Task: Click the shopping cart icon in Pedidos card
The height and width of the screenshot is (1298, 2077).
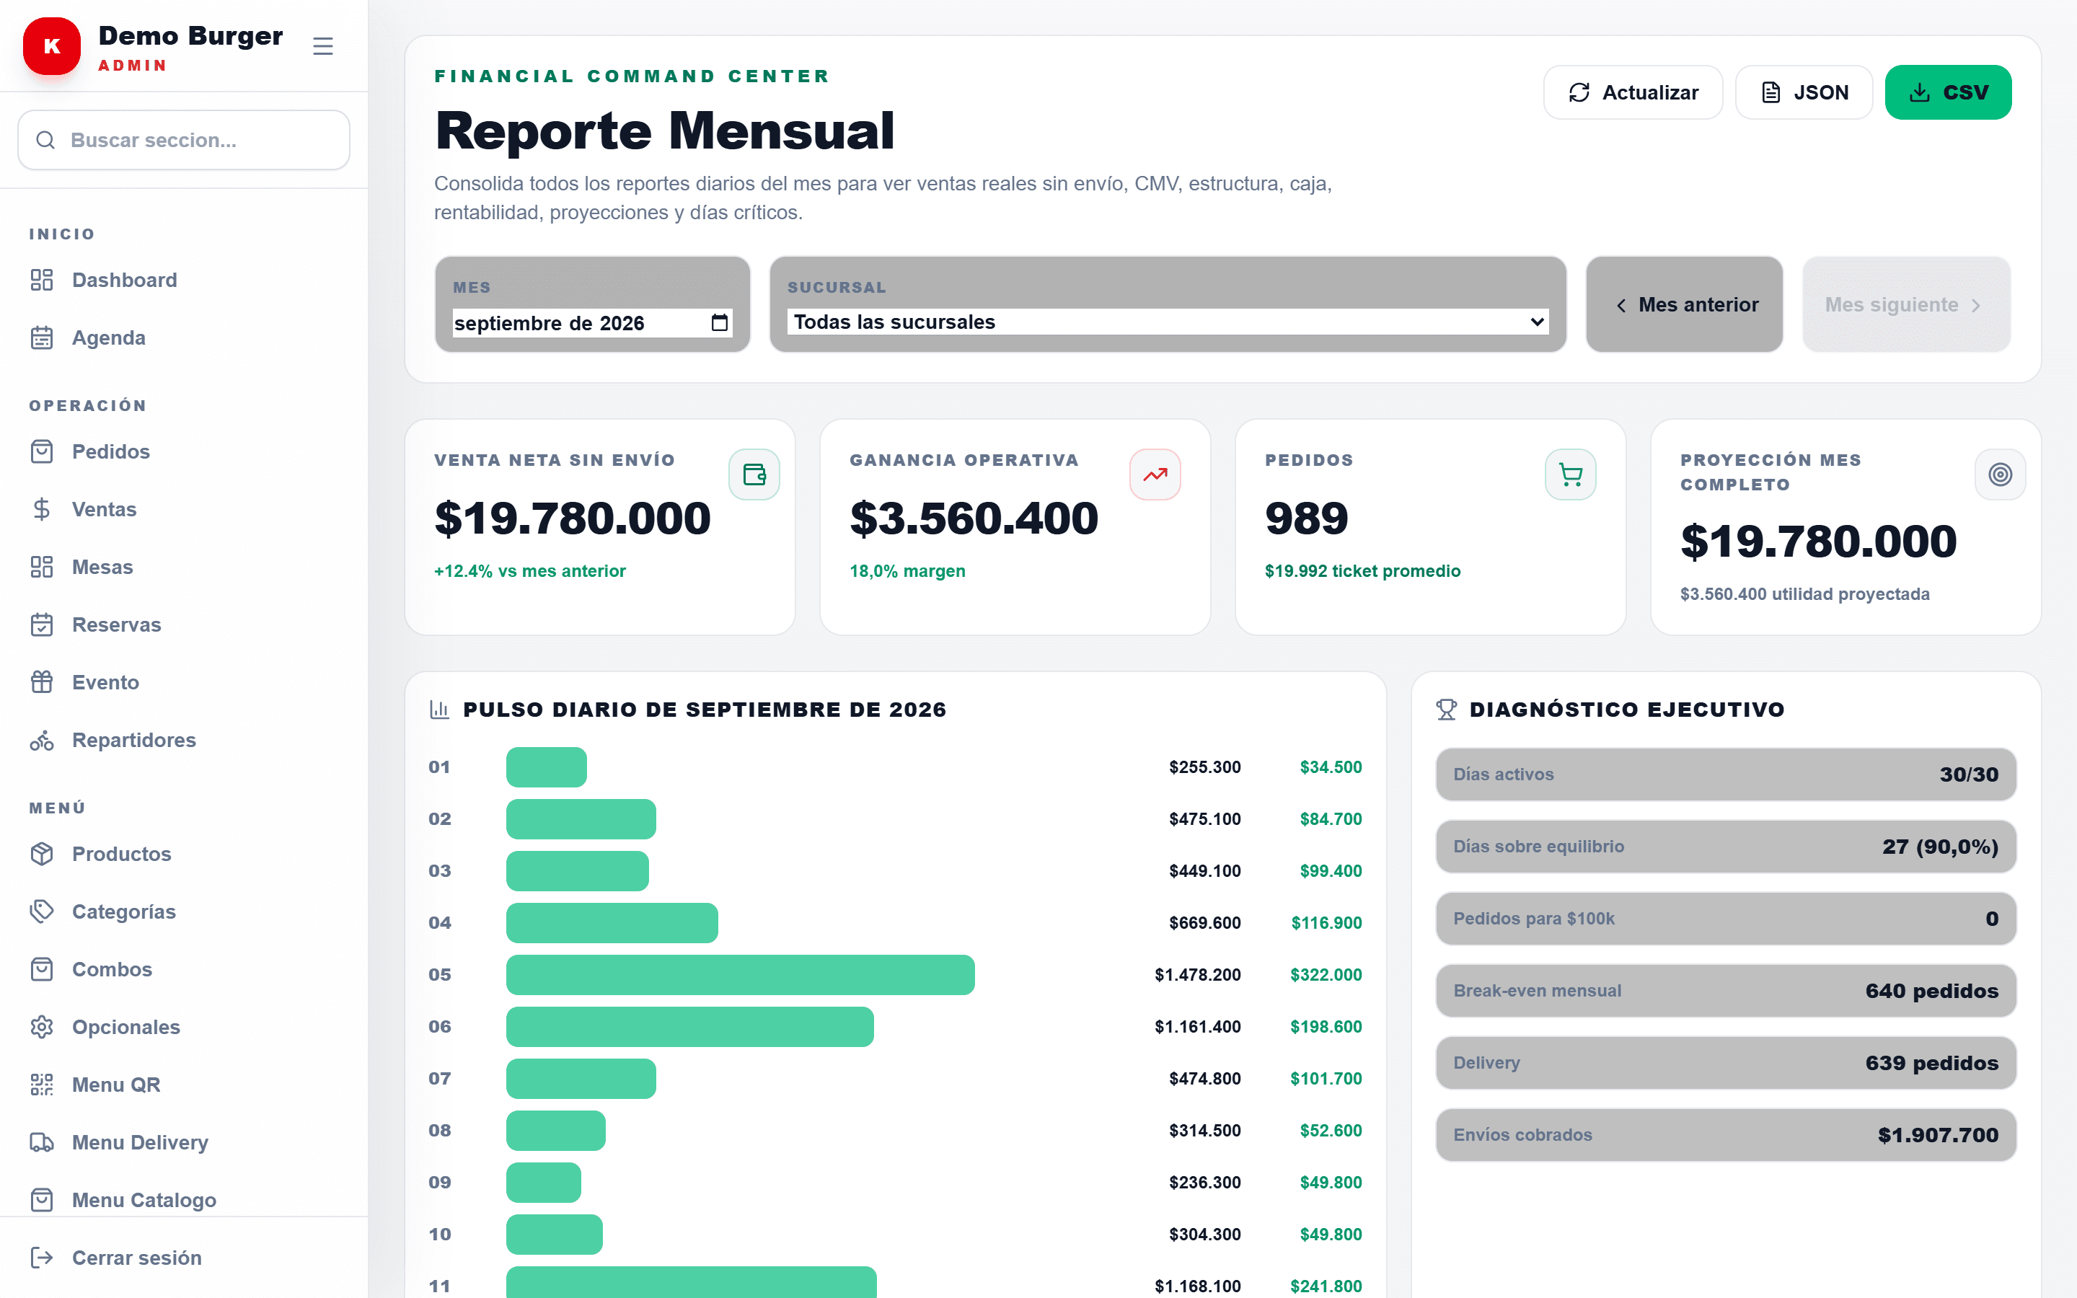Action: (x=1571, y=474)
